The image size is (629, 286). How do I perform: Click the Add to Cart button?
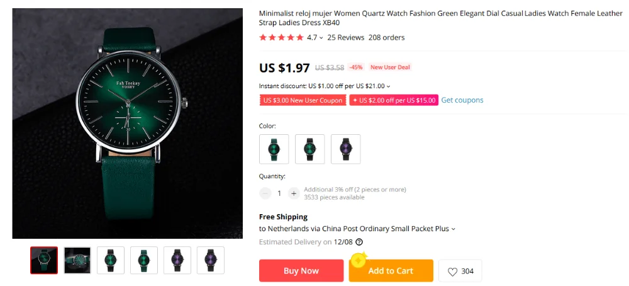tap(391, 271)
